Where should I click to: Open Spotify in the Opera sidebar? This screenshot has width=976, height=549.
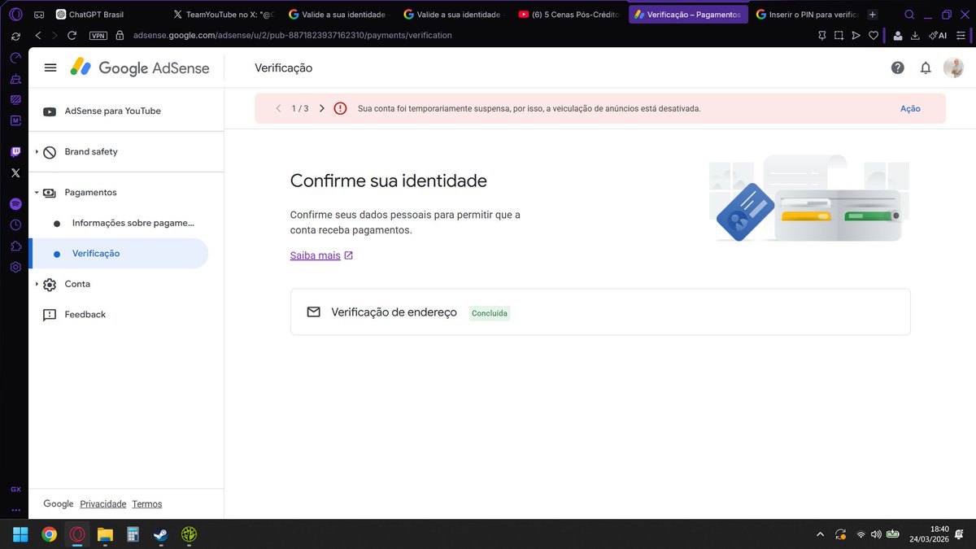point(15,204)
